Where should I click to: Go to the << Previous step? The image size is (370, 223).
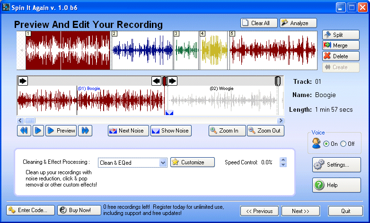[x=259, y=211]
